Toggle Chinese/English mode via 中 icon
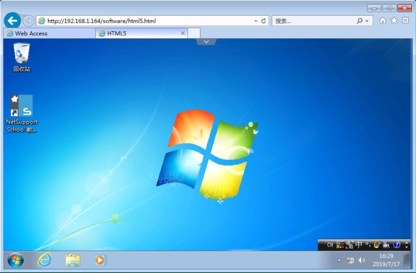This screenshot has width=416, height=273. [x=359, y=245]
